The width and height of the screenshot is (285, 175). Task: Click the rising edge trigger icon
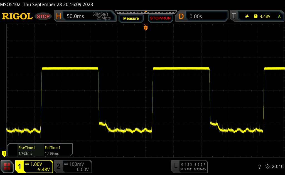[x=247, y=16]
